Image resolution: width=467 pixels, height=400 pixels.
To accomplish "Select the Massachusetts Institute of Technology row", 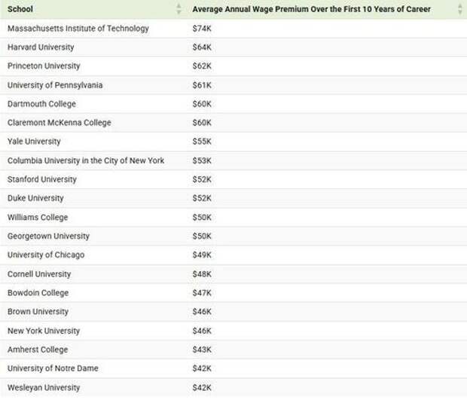I will tap(78, 29).
